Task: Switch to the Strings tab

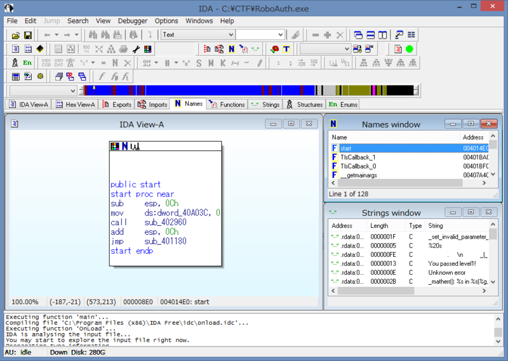Action: [x=265, y=105]
